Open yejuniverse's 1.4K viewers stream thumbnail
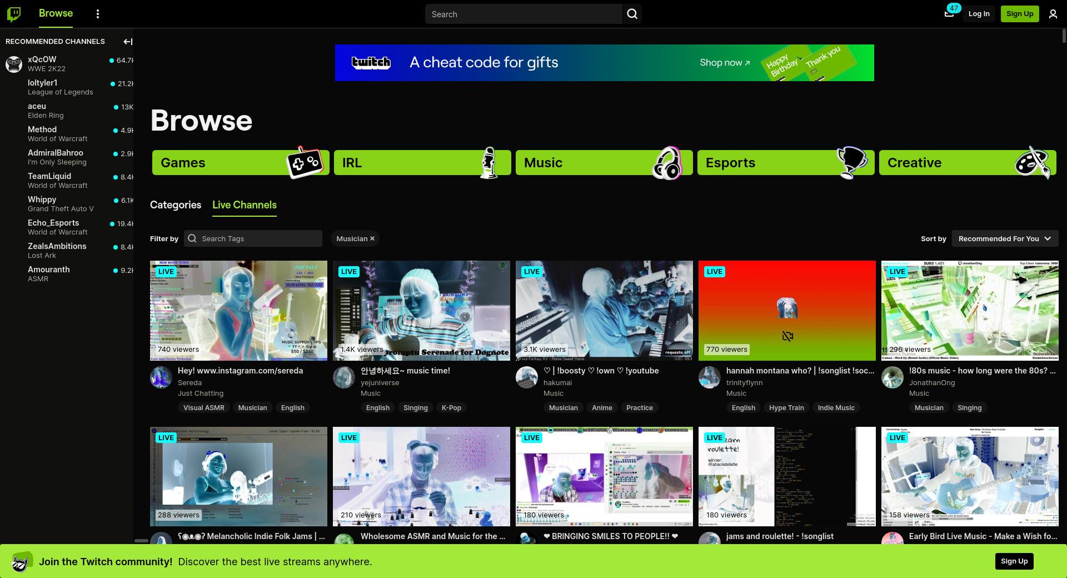1067x578 pixels. (x=421, y=310)
